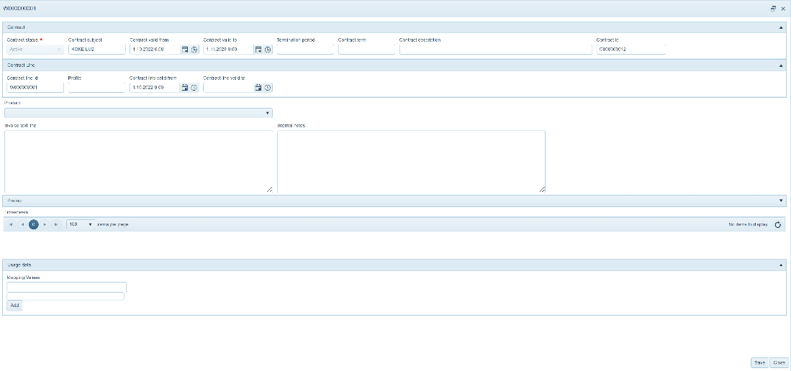Open time picker for Contract valid from

(194, 50)
